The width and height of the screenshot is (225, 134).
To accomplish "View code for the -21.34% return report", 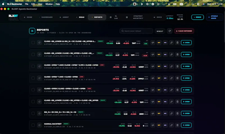I will pyautogui.click(x=153, y=78).
